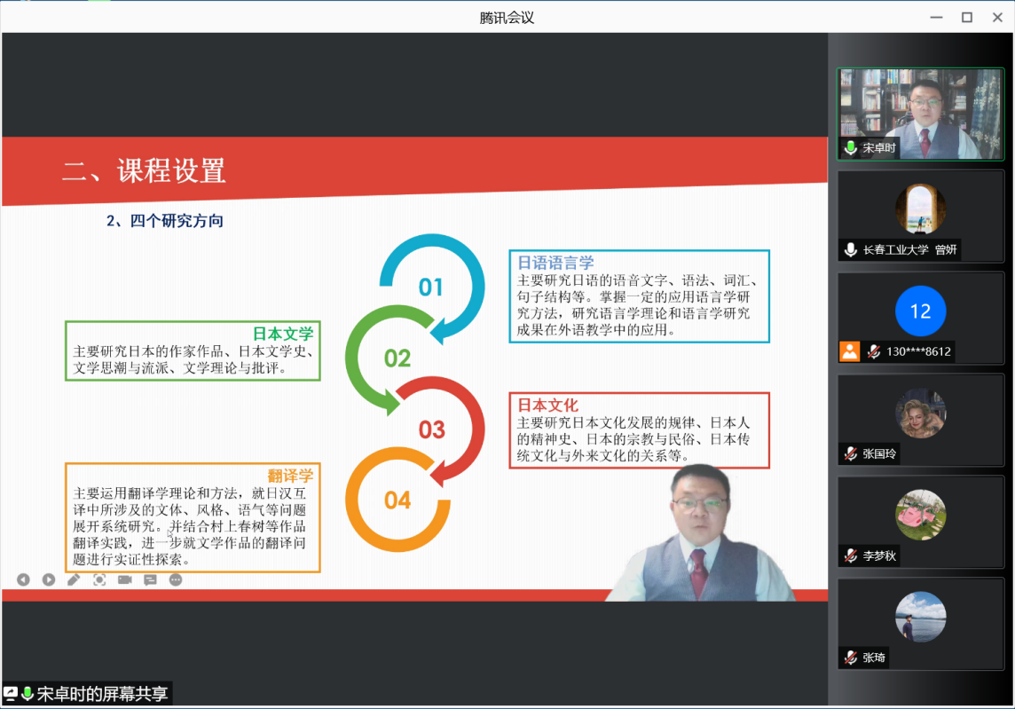Click the orange participant avatar icon on 130****8612 tile
Viewport: 1015px width, 709px height.
[x=848, y=351]
